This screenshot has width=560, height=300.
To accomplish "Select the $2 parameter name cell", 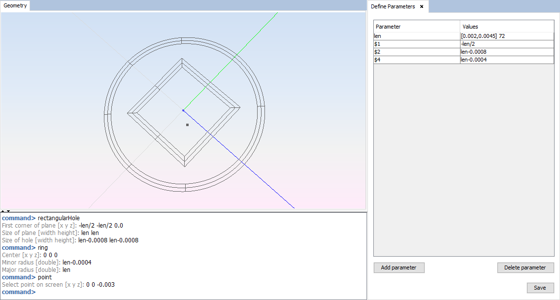I will tap(417, 52).
